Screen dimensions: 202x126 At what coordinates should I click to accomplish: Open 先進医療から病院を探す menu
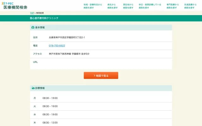click(190, 6)
